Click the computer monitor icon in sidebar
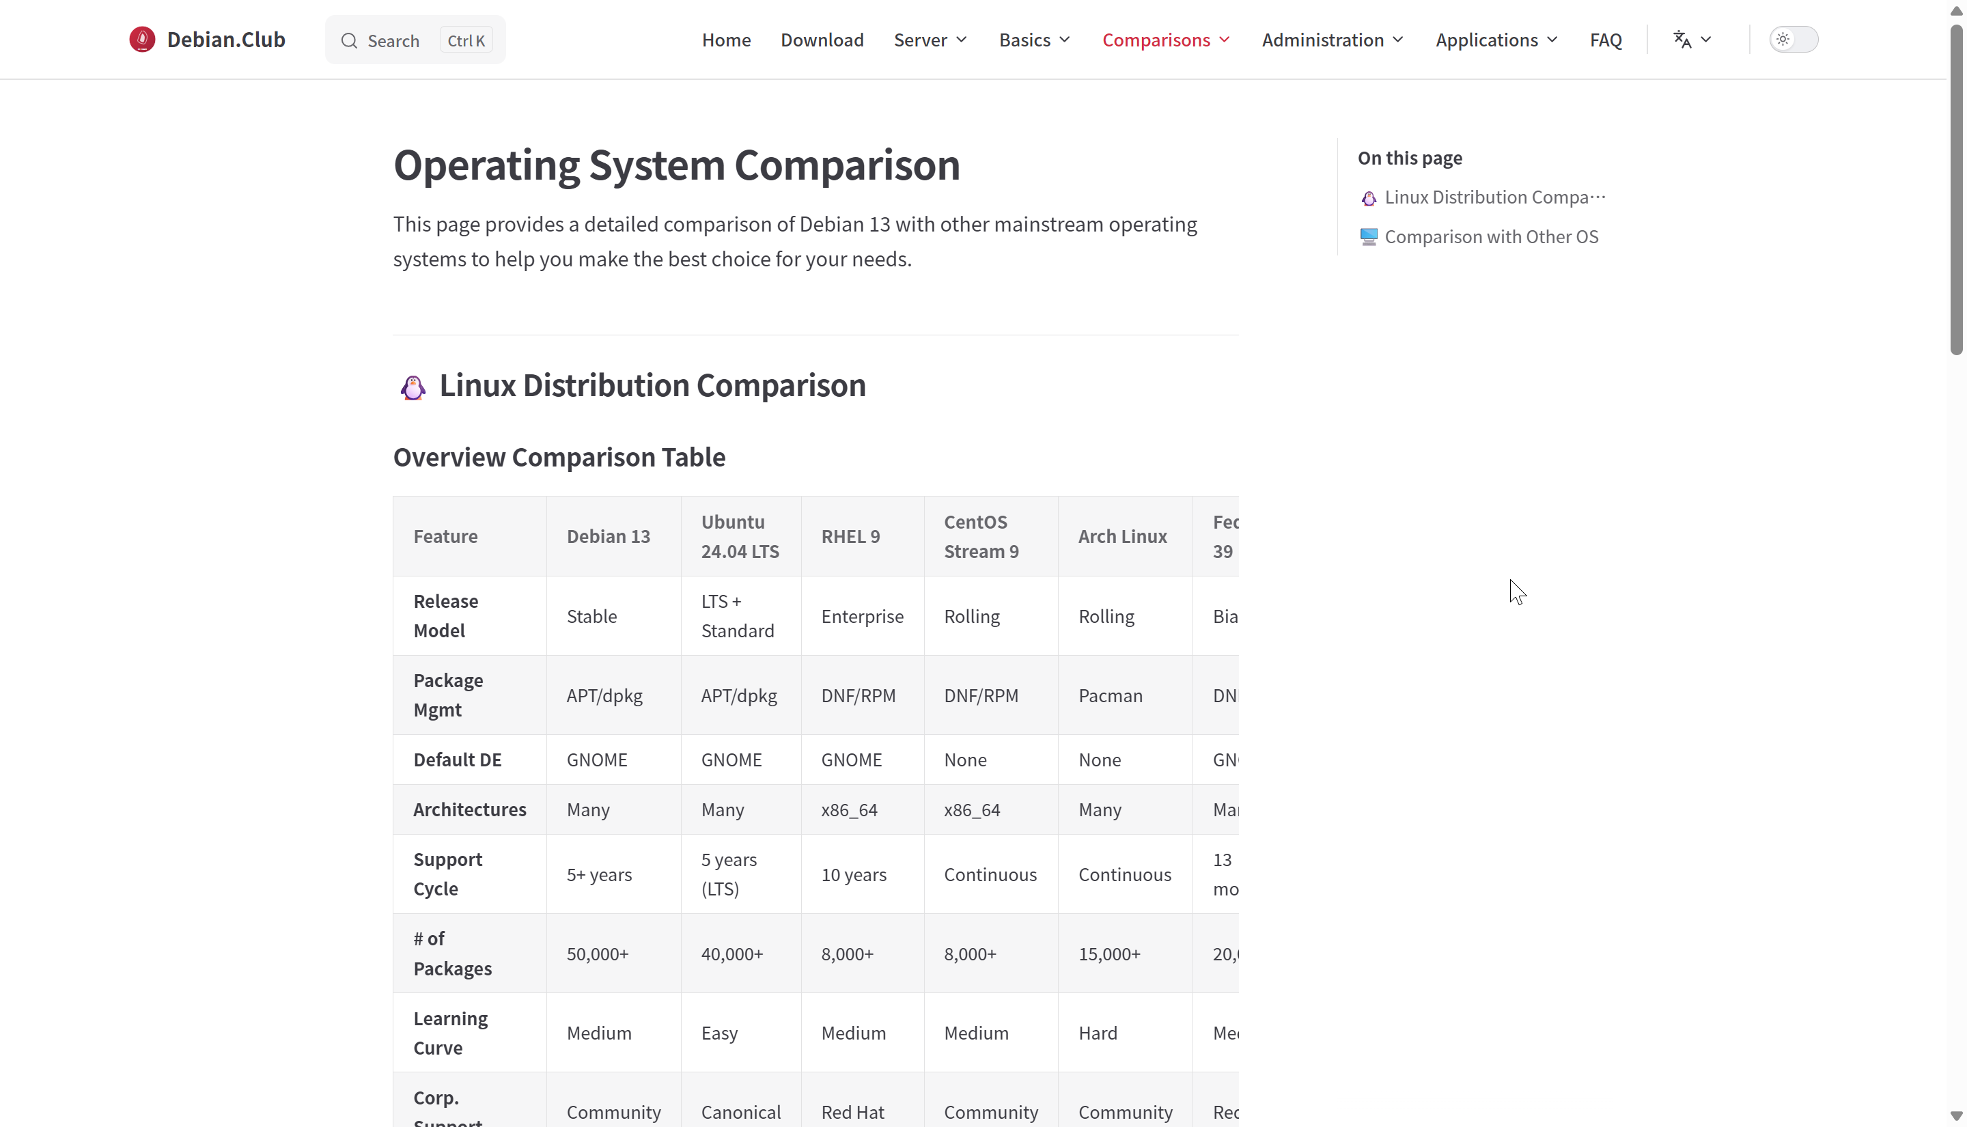The width and height of the screenshot is (1967, 1127). 1368,237
